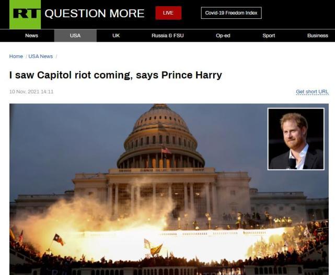335x275 pixels.
Task: Select the USA tab
Action: click(x=75, y=35)
